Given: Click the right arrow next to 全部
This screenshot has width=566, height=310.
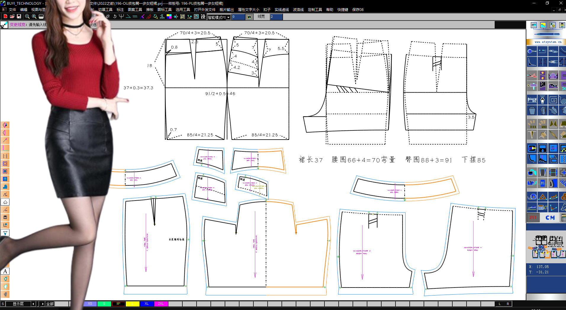Looking at the screenshot, I should tap(43, 304).
